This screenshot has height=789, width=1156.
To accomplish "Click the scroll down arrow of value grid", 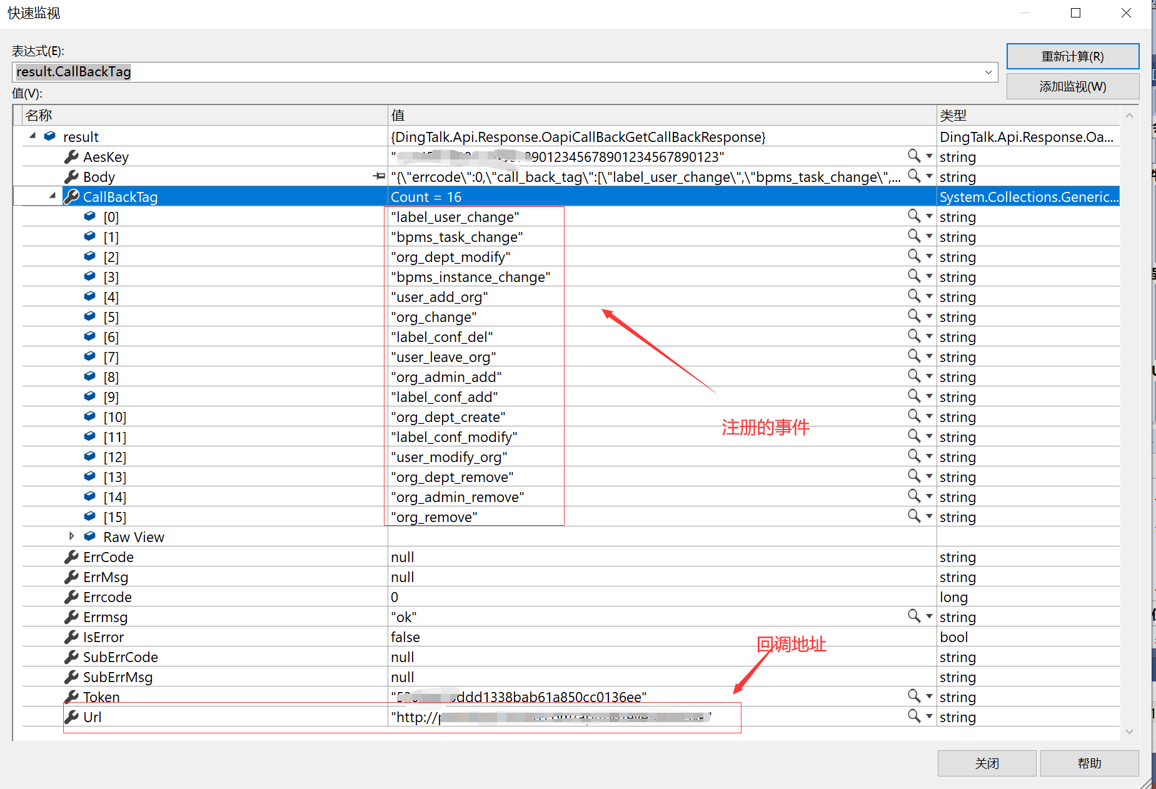I will point(1129,731).
